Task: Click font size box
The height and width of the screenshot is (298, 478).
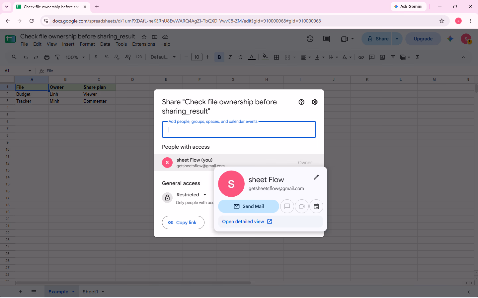Action: [197, 57]
